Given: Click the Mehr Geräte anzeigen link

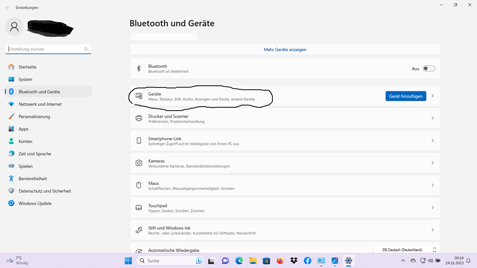Looking at the screenshot, I should coord(285,50).
